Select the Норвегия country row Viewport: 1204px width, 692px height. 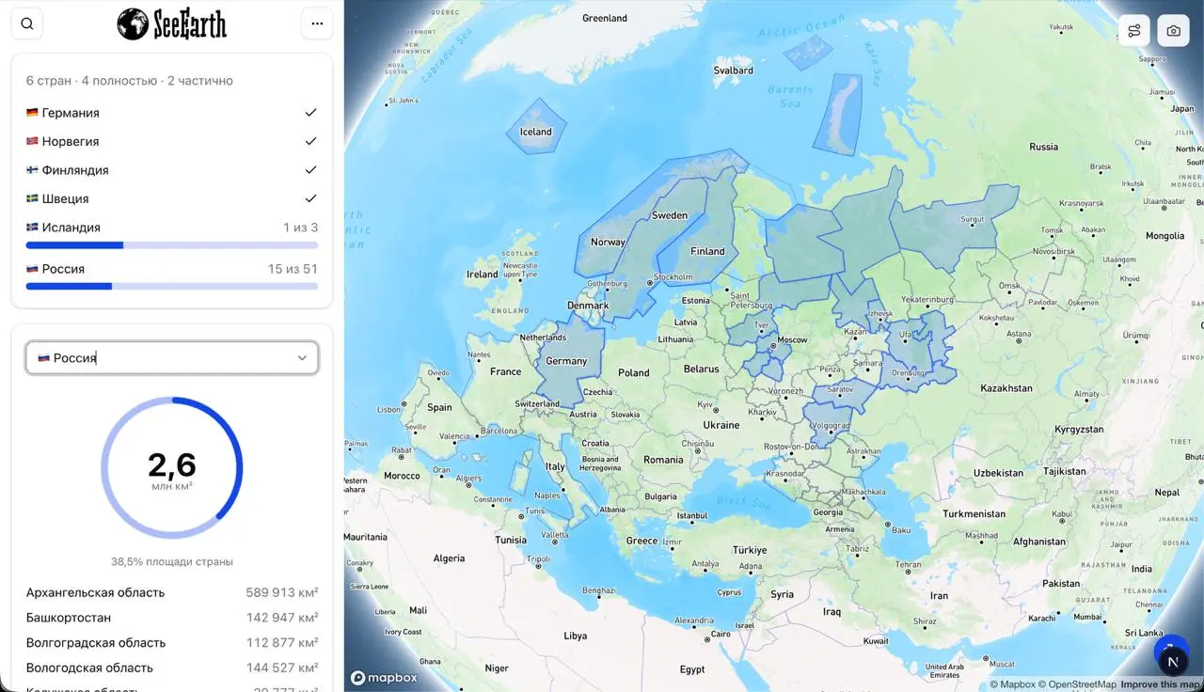(x=172, y=141)
